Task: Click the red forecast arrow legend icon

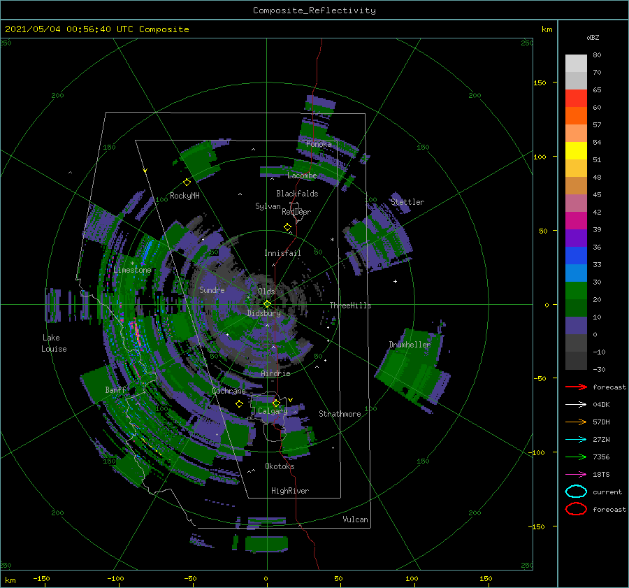Action: click(x=576, y=387)
